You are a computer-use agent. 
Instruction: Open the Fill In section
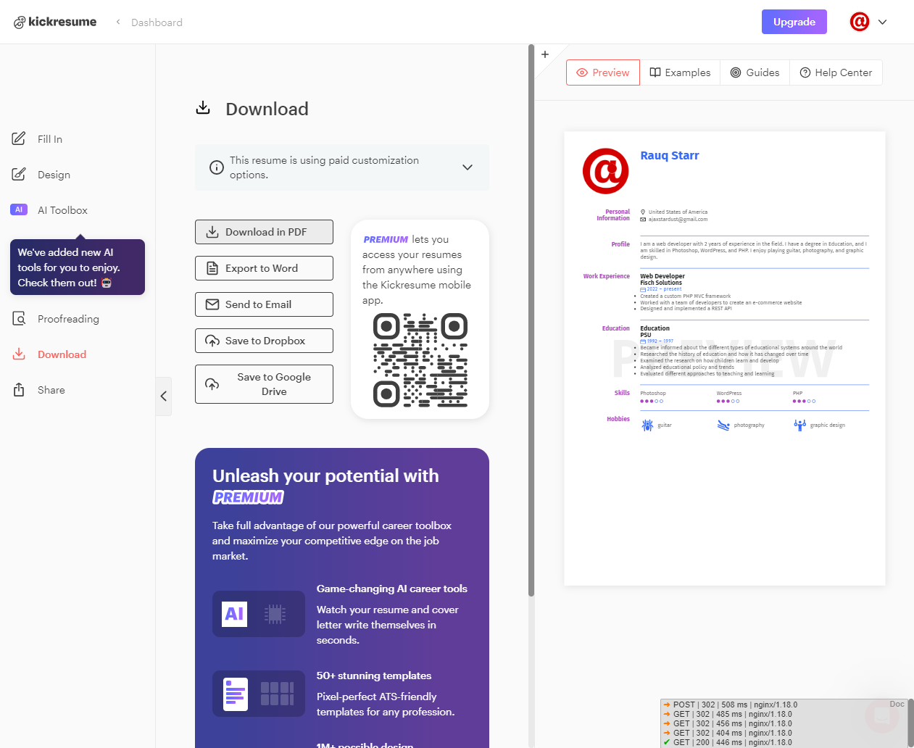click(50, 139)
